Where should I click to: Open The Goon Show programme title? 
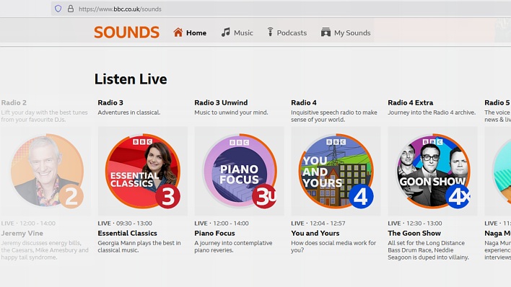414,233
